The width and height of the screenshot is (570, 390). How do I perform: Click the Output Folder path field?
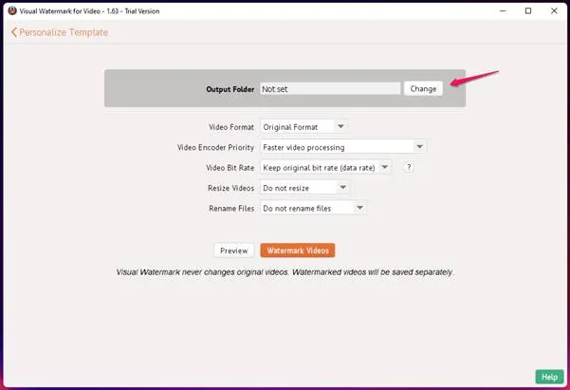[330, 89]
